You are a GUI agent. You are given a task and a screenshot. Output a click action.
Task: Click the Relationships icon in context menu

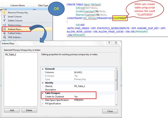(4, 25)
